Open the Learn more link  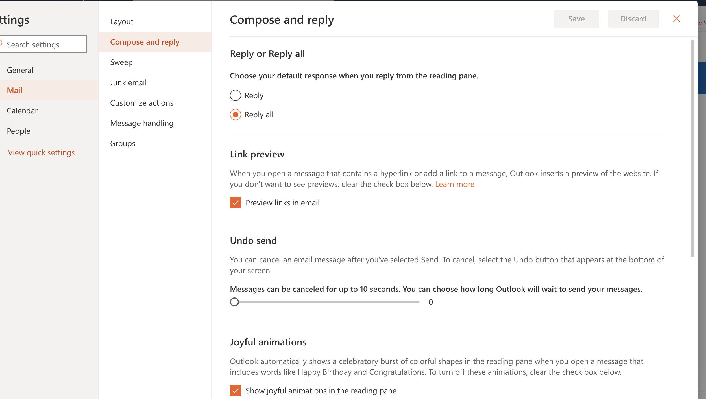point(455,184)
